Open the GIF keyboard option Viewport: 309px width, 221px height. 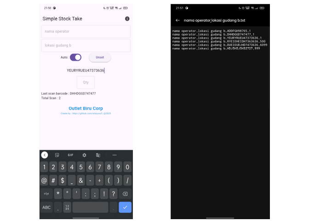coord(70,155)
